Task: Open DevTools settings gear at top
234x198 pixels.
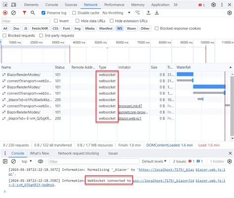Action: pos(213,5)
